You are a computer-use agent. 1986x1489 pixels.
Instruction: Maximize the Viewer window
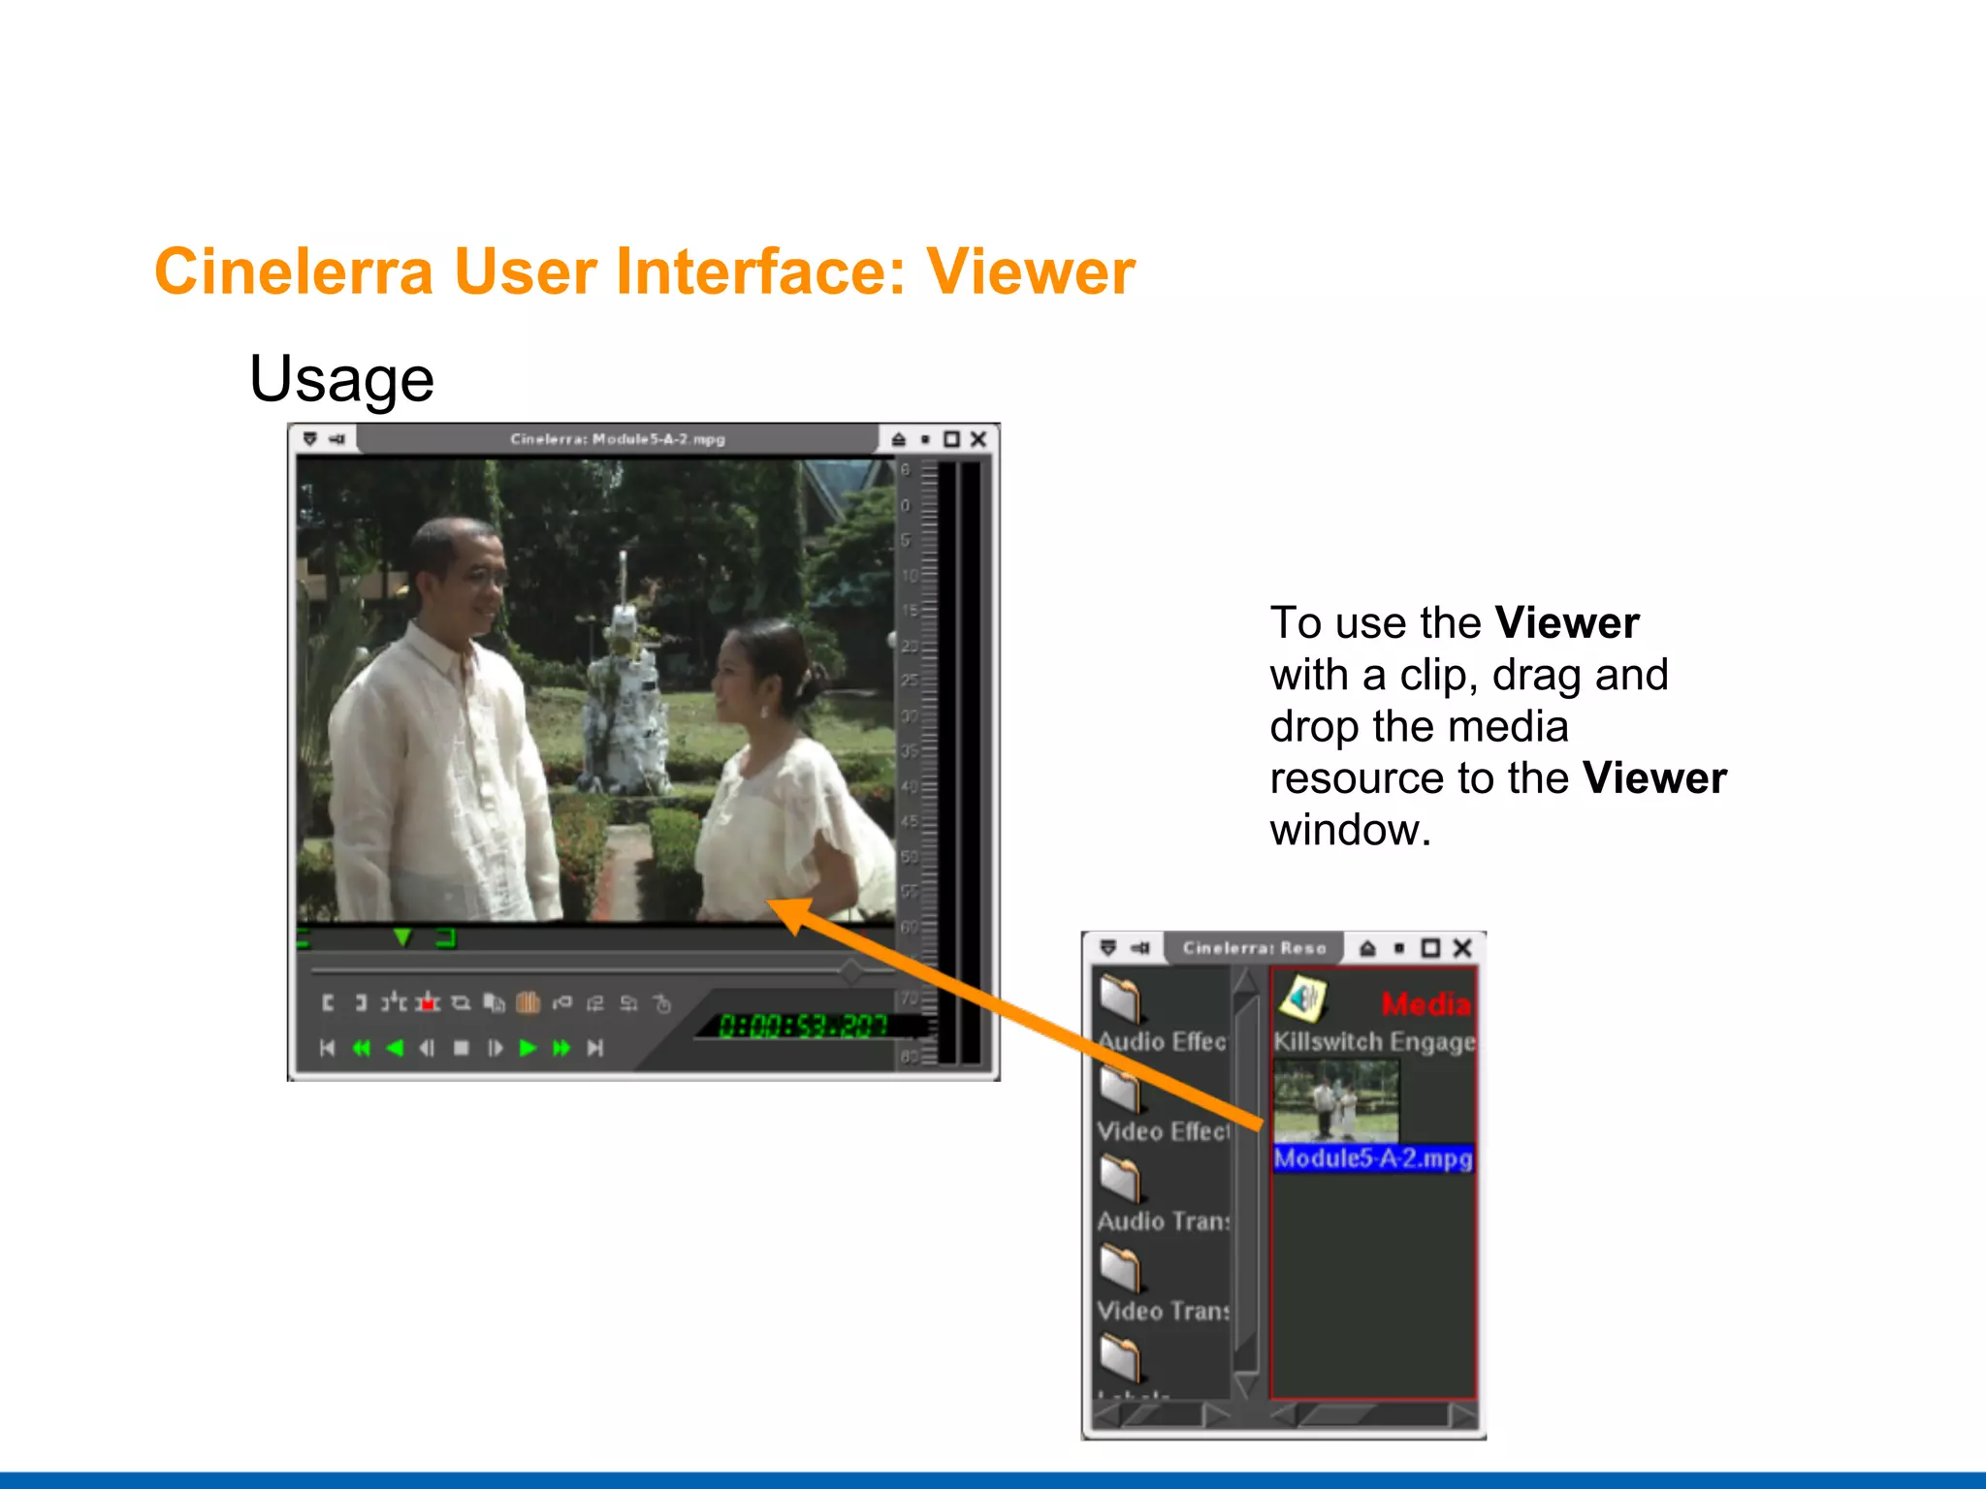click(x=951, y=439)
